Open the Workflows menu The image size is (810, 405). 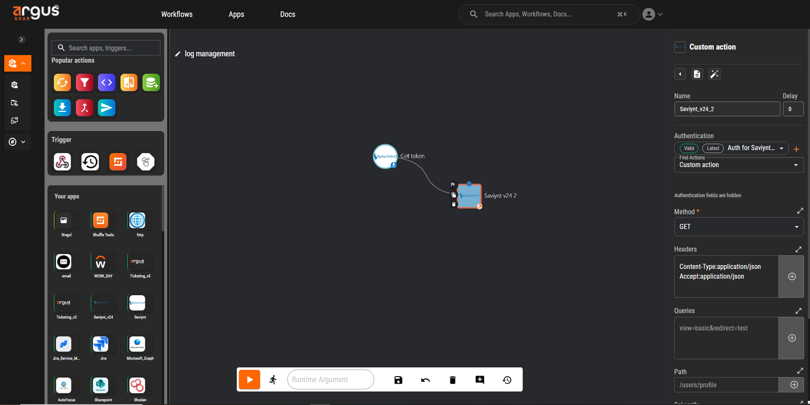pyautogui.click(x=177, y=14)
